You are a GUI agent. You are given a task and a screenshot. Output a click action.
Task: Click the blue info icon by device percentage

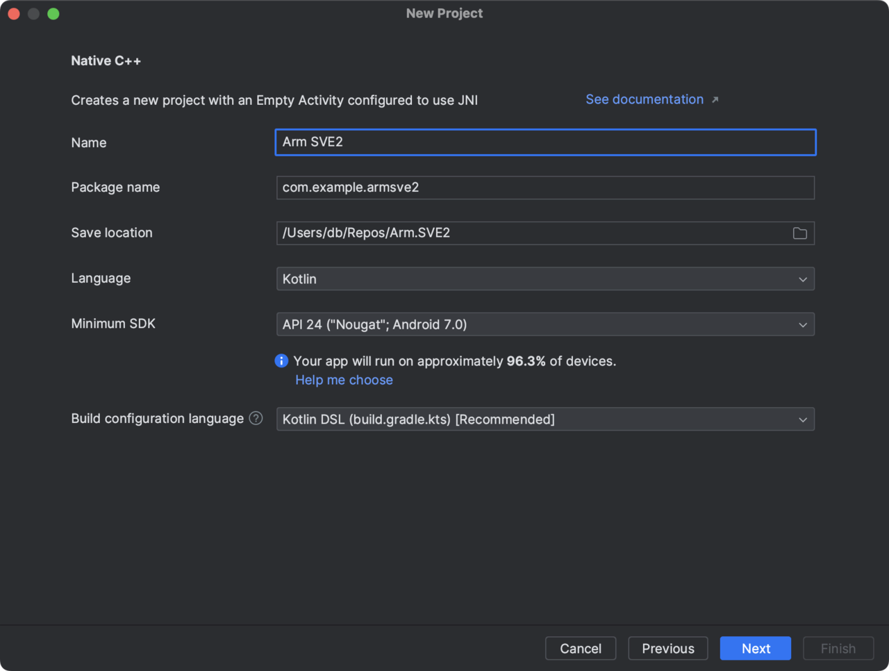(281, 361)
